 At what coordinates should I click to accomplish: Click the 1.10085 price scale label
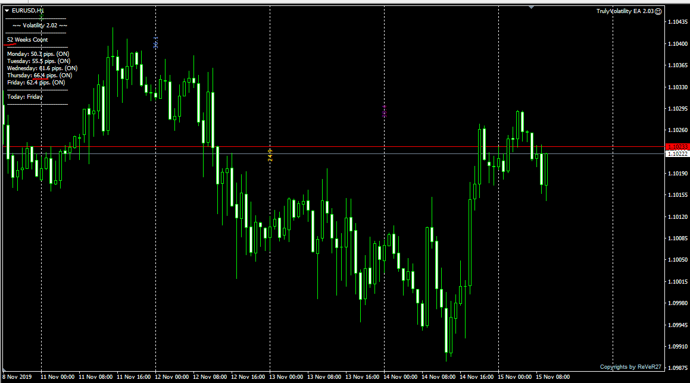pyautogui.click(x=677, y=238)
